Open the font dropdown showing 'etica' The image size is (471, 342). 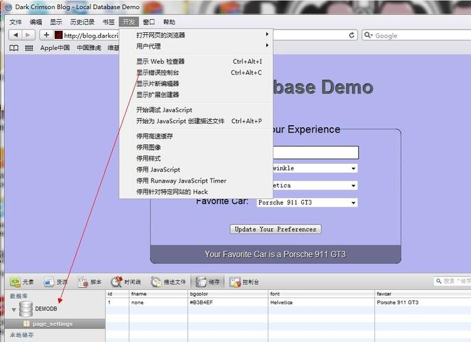315,185
